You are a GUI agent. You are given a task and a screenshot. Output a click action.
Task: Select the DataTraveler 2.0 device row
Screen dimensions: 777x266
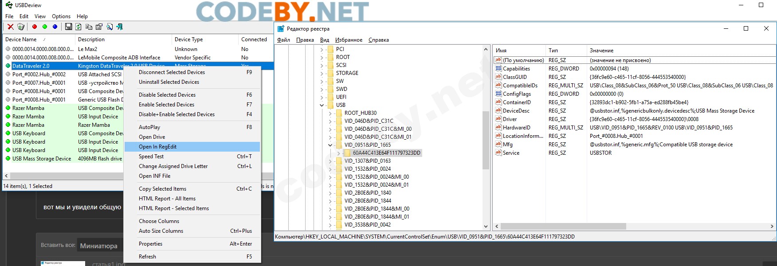(138, 66)
